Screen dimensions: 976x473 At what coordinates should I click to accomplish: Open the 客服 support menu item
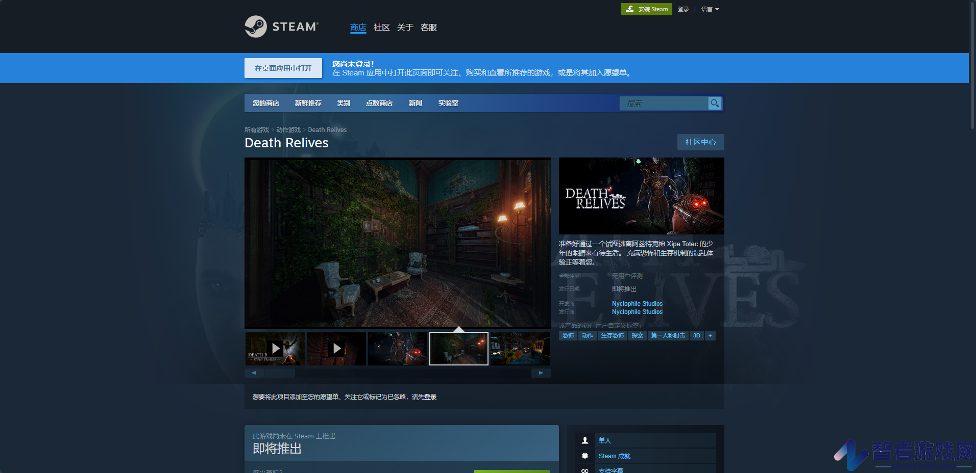pos(429,28)
